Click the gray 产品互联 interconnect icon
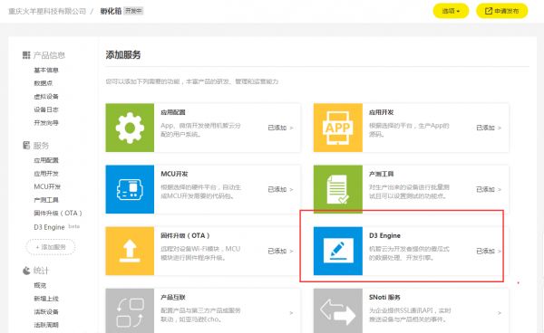 pos(130,311)
